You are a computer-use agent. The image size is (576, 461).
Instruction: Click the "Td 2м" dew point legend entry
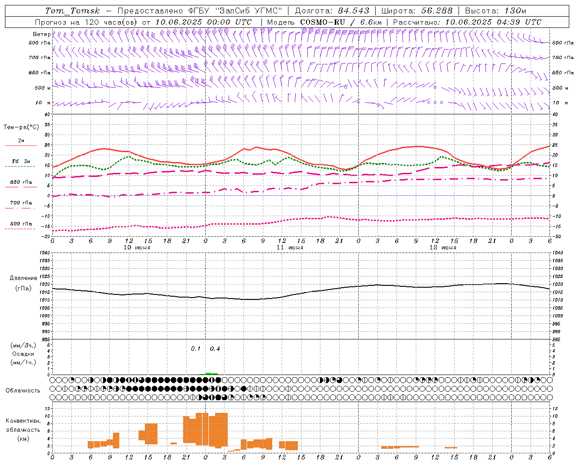[21, 163]
